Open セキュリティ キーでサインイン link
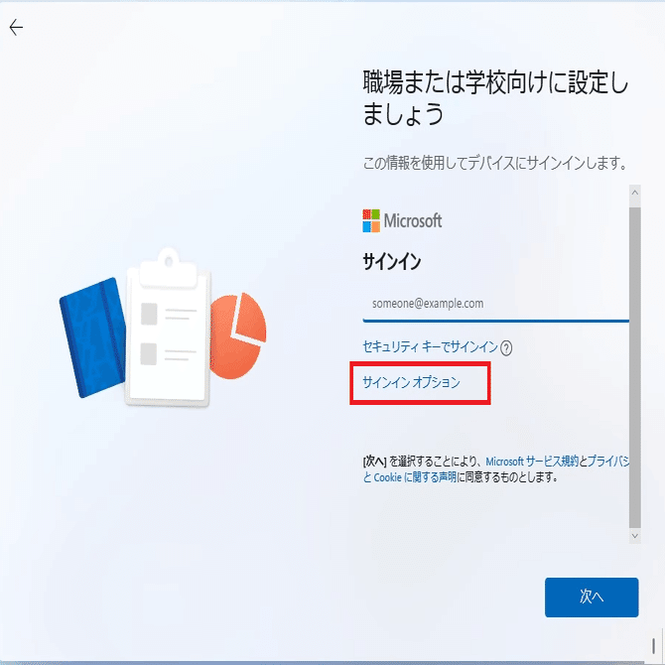The height and width of the screenshot is (665, 665). 430,347
